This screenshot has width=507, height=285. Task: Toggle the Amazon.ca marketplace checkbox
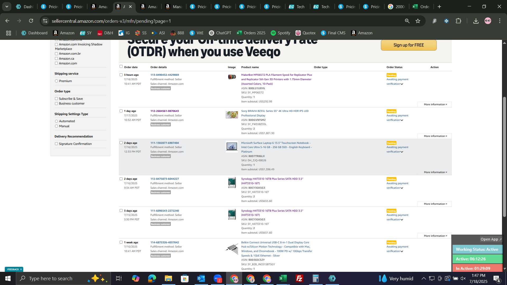(x=56, y=59)
